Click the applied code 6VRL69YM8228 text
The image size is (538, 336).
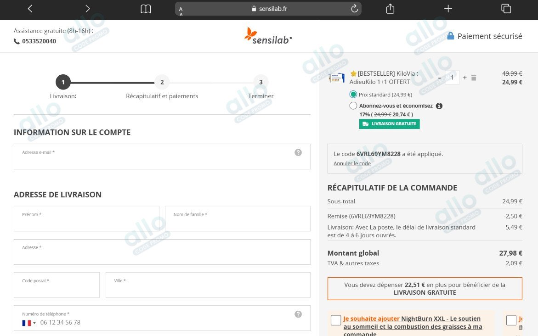click(378, 154)
